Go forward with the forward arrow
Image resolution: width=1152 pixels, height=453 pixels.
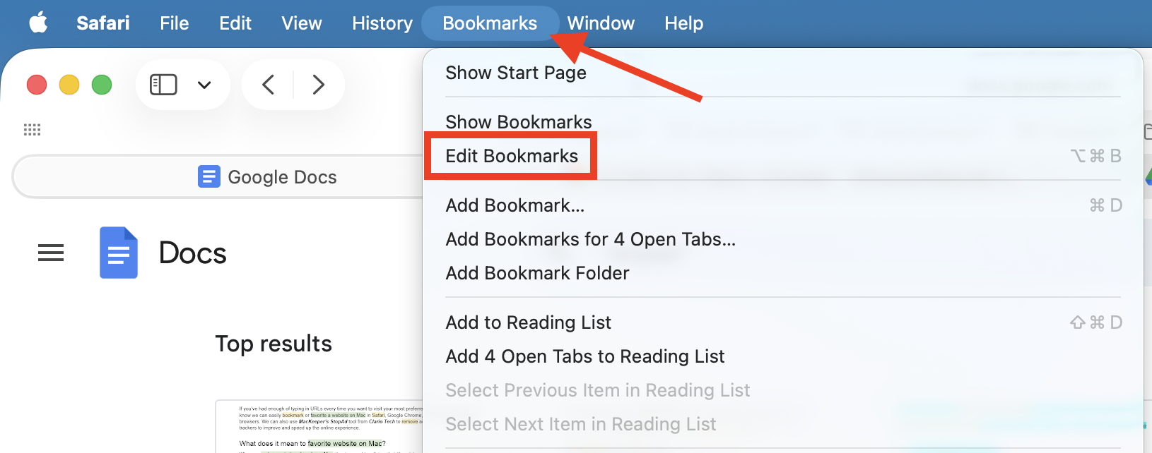click(x=319, y=85)
